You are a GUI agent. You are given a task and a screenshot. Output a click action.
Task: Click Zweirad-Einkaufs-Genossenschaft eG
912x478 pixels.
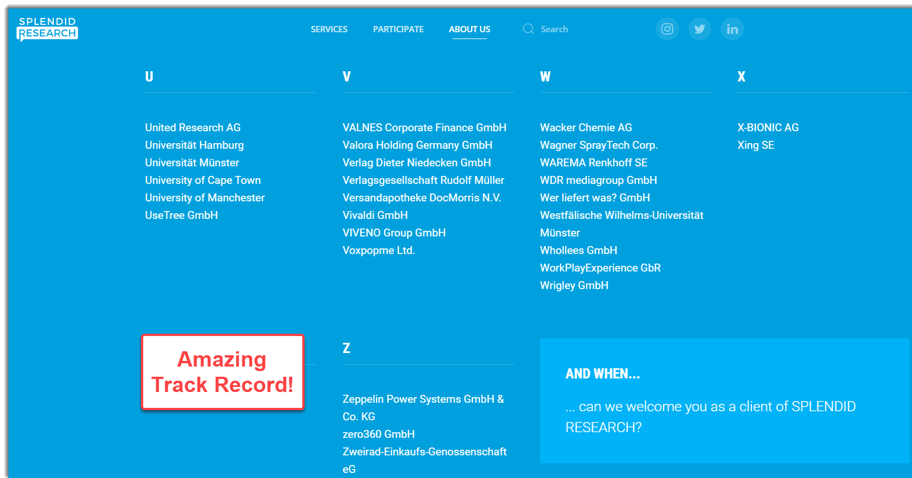coord(424,460)
